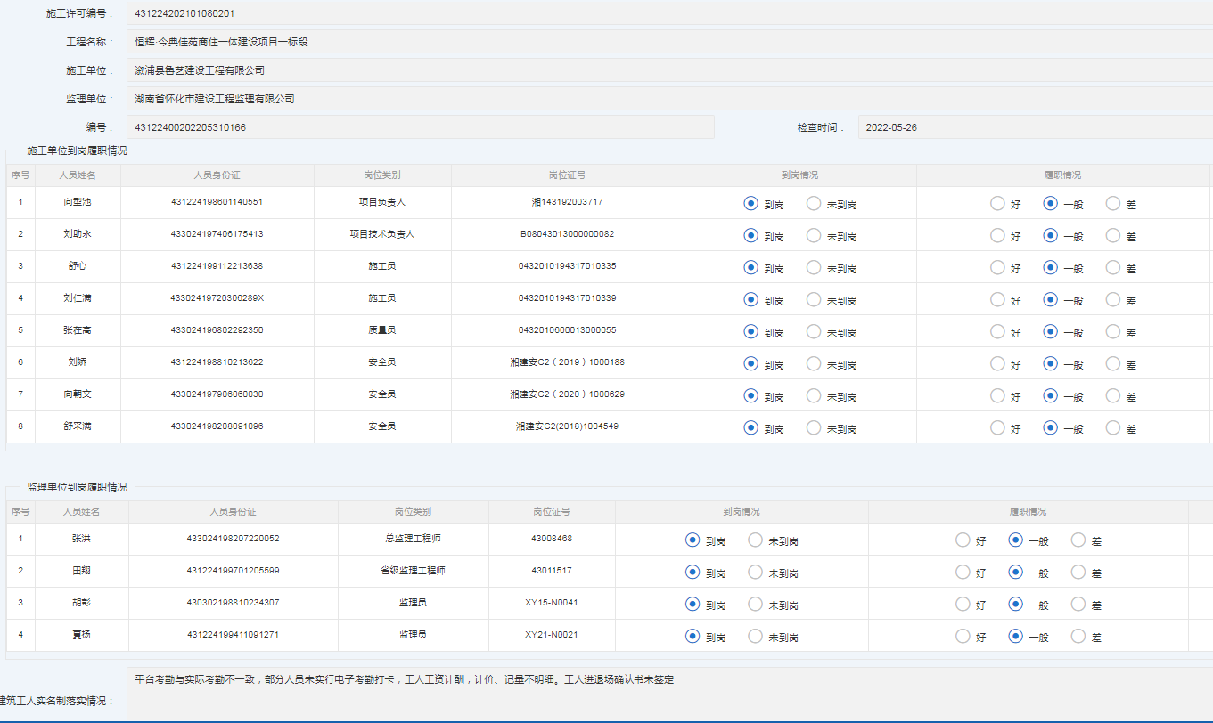The width and height of the screenshot is (1213, 723).
Task: Select 未到岗 for 刘仁满
Action: tap(814, 299)
